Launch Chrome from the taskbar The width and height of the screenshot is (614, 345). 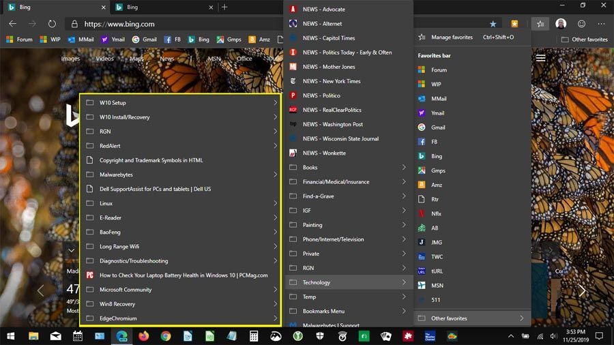click(x=166, y=336)
